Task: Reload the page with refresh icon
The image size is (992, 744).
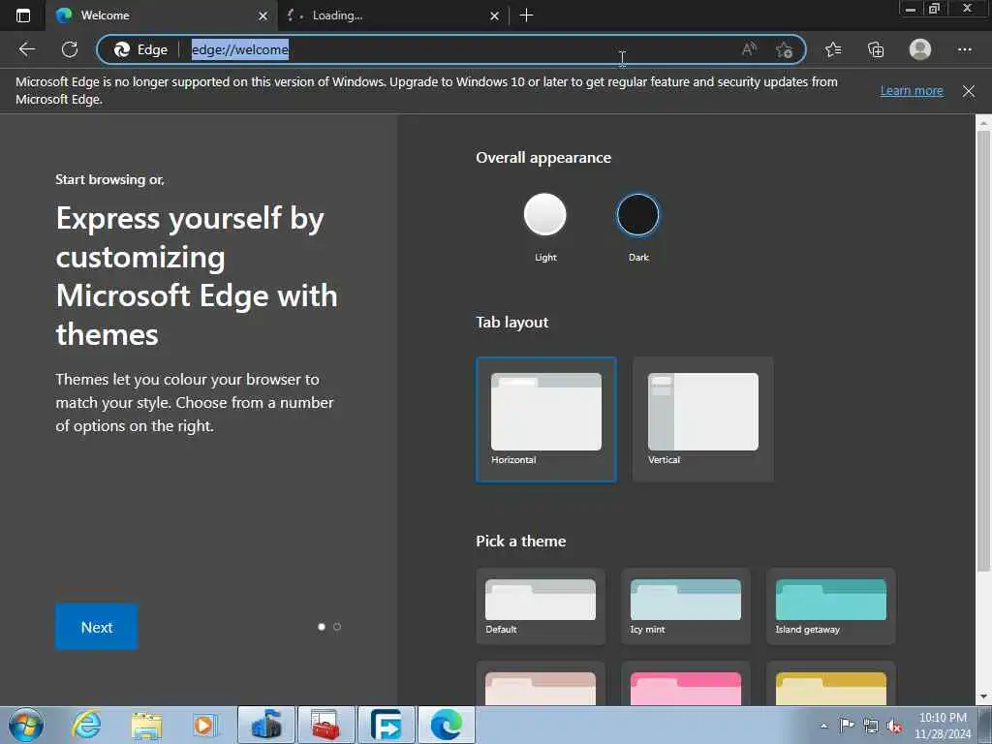Action: coord(70,49)
